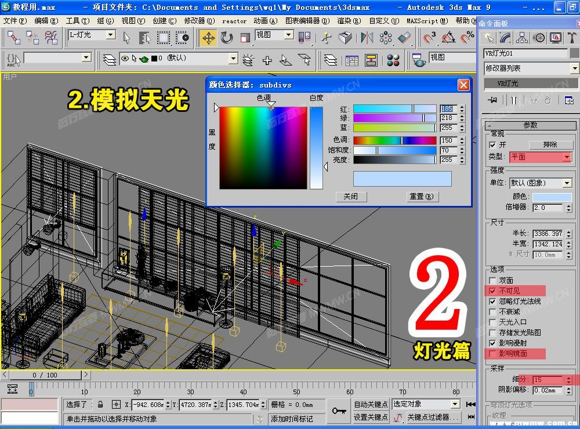
Task: Click the 倍增器 multiplier value field
Action: [548, 208]
